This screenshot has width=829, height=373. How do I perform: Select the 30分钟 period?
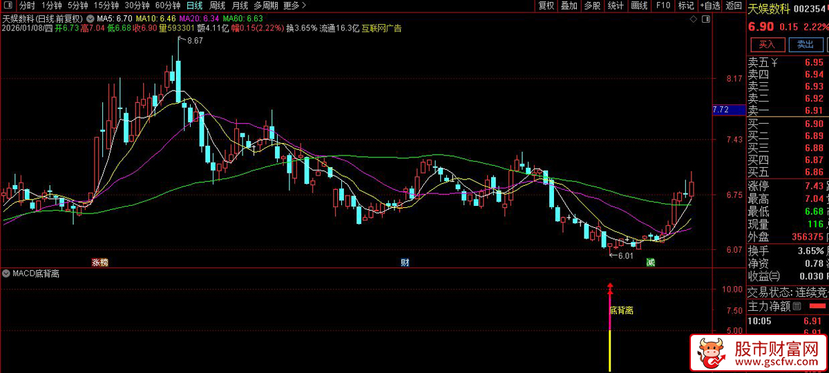click(137, 6)
